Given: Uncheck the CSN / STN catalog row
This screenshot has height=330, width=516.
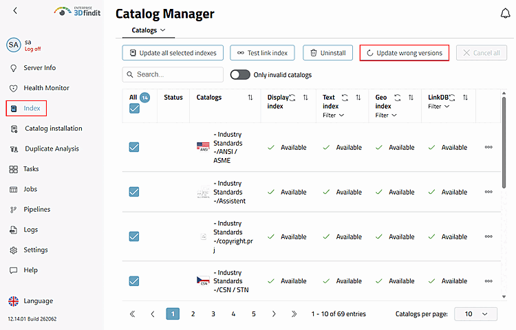Looking at the screenshot, I should (134, 281).
